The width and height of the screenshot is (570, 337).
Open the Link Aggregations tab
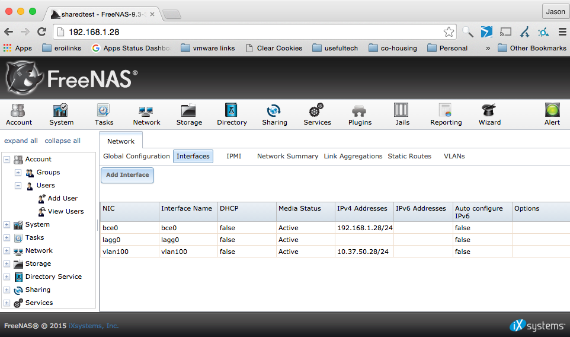[x=353, y=156]
